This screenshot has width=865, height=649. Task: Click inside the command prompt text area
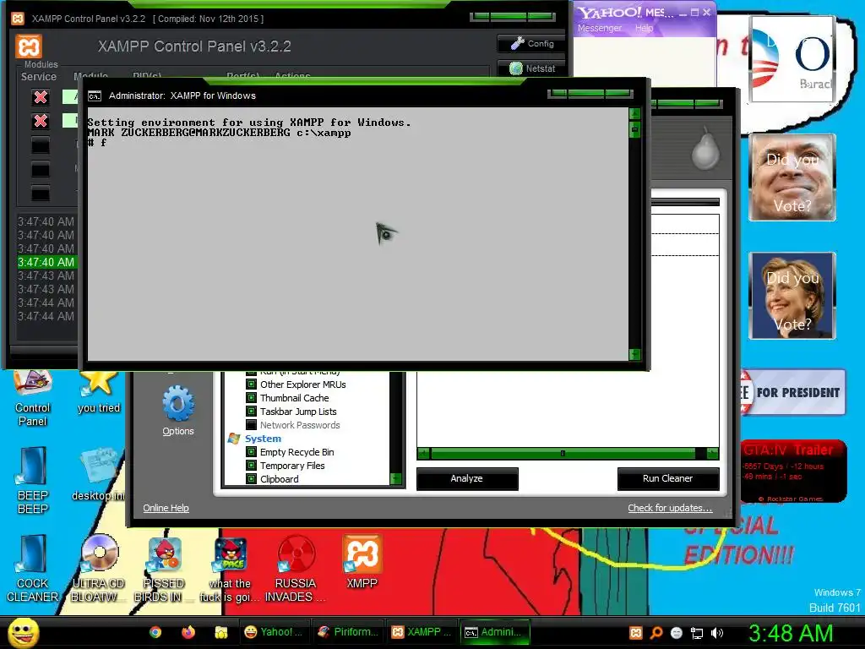point(357,234)
